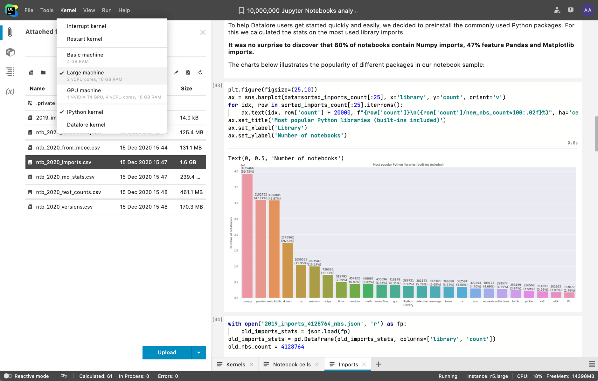Choose Restart kernel from the menu

(112, 39)
